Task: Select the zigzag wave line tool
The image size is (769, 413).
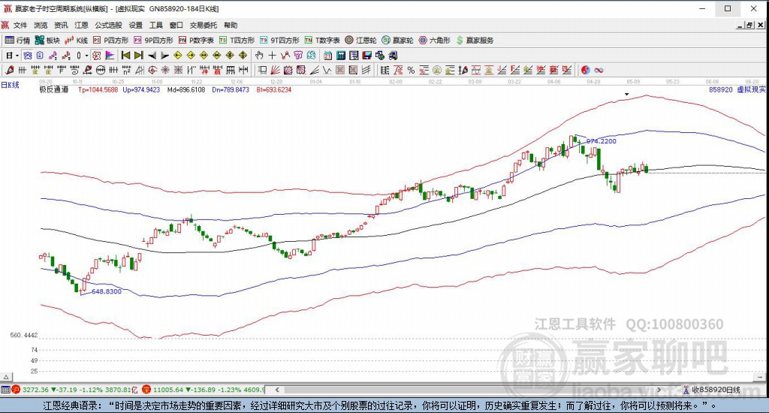Action: pos(327,70)
